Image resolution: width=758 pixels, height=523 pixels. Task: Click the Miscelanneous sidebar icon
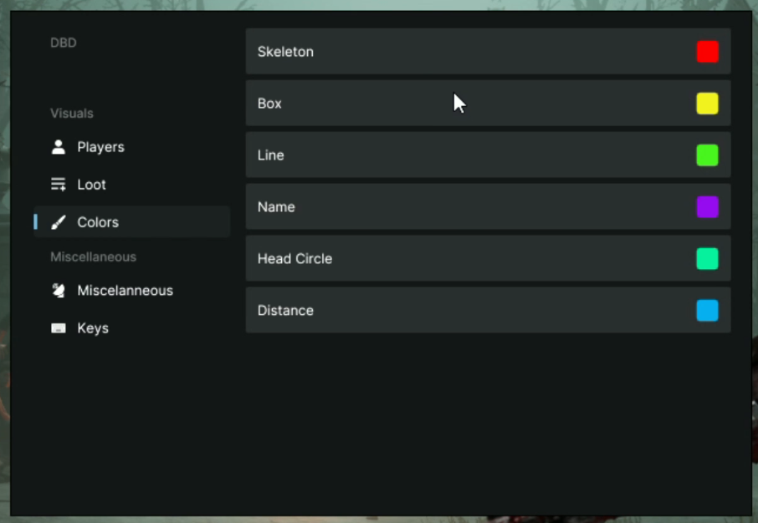[59, 291]
